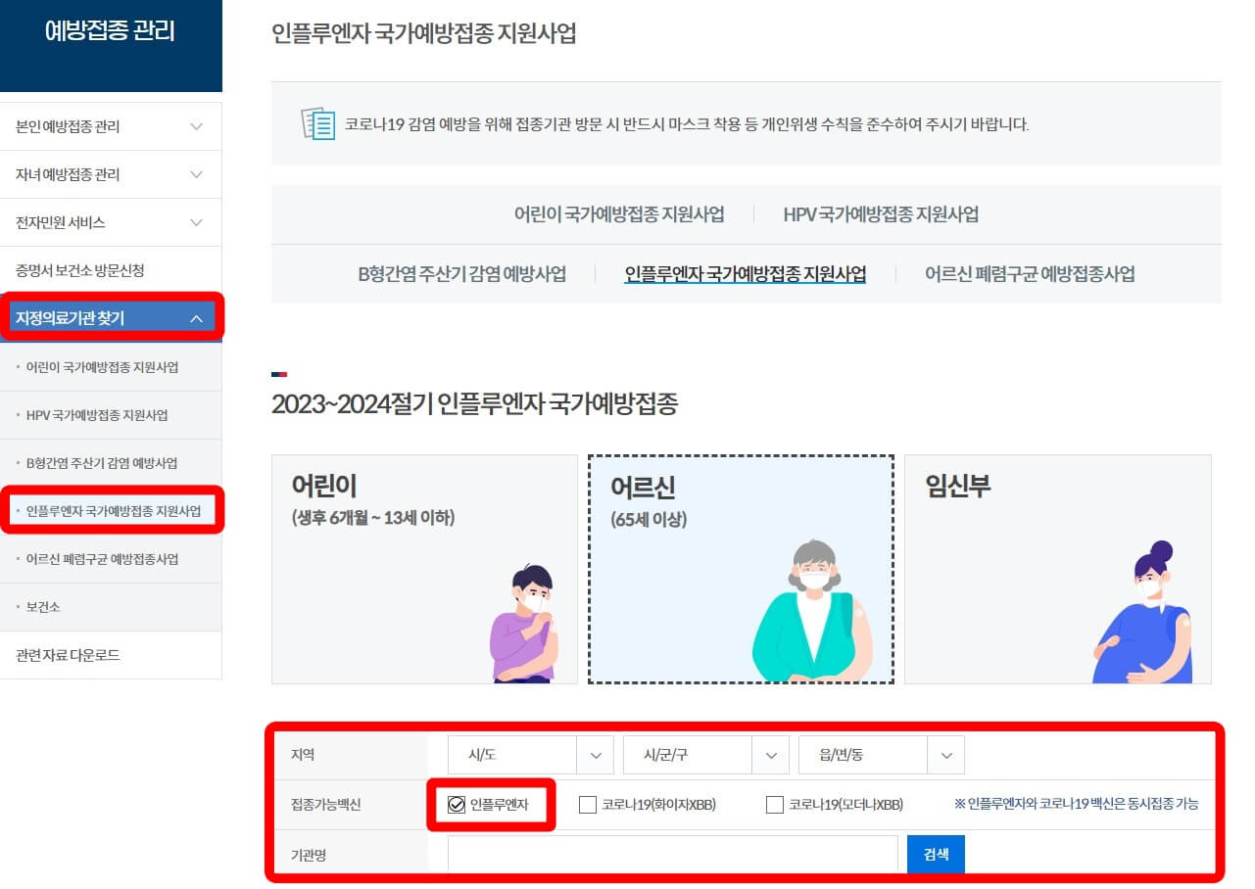Select sidebar HPV 국가예방접종 지원사업 submenu

[x=111, y=415]
